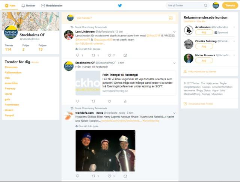Reply to Från Triangel till Rektangel tweet
This screenshot has width=240, height=182.
click(78, 101)
